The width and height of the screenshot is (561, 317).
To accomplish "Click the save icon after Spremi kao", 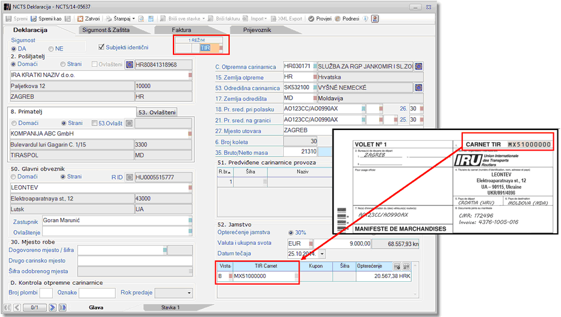I will pos(67,19).
